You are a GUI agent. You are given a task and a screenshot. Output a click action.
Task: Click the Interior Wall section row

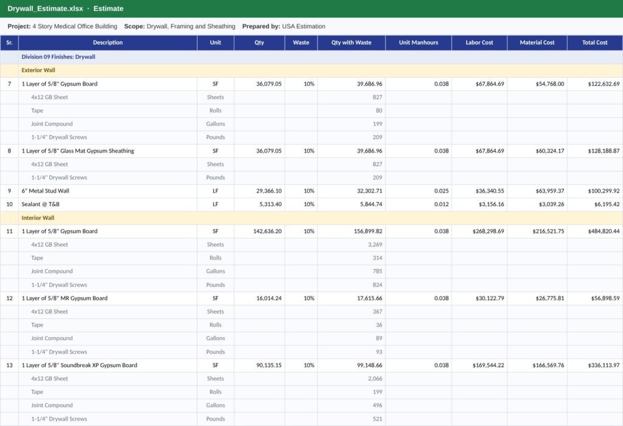[311, 218]
